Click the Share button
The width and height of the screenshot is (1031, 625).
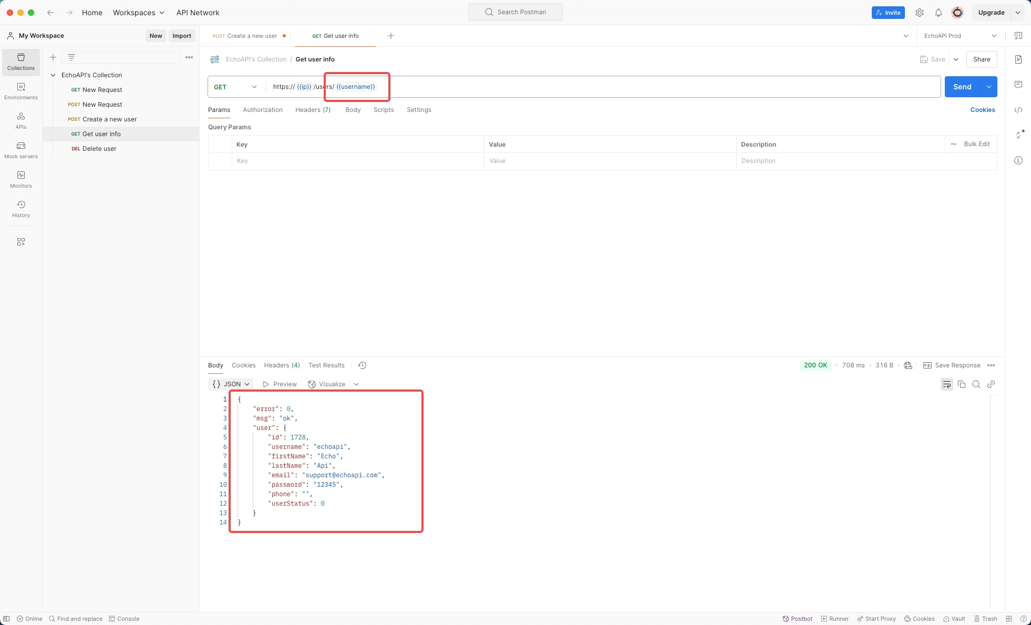pos(982,59)
